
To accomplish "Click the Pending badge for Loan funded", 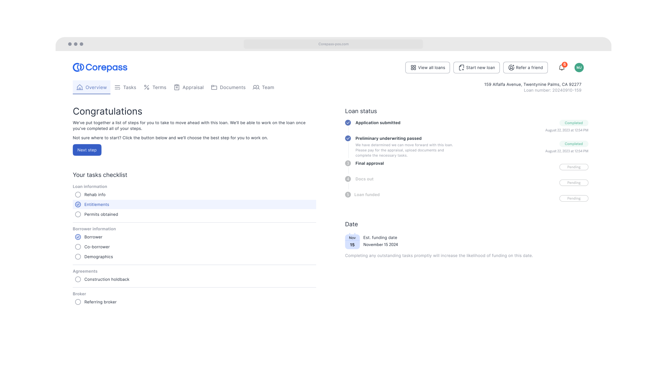I will pos(574,198).
